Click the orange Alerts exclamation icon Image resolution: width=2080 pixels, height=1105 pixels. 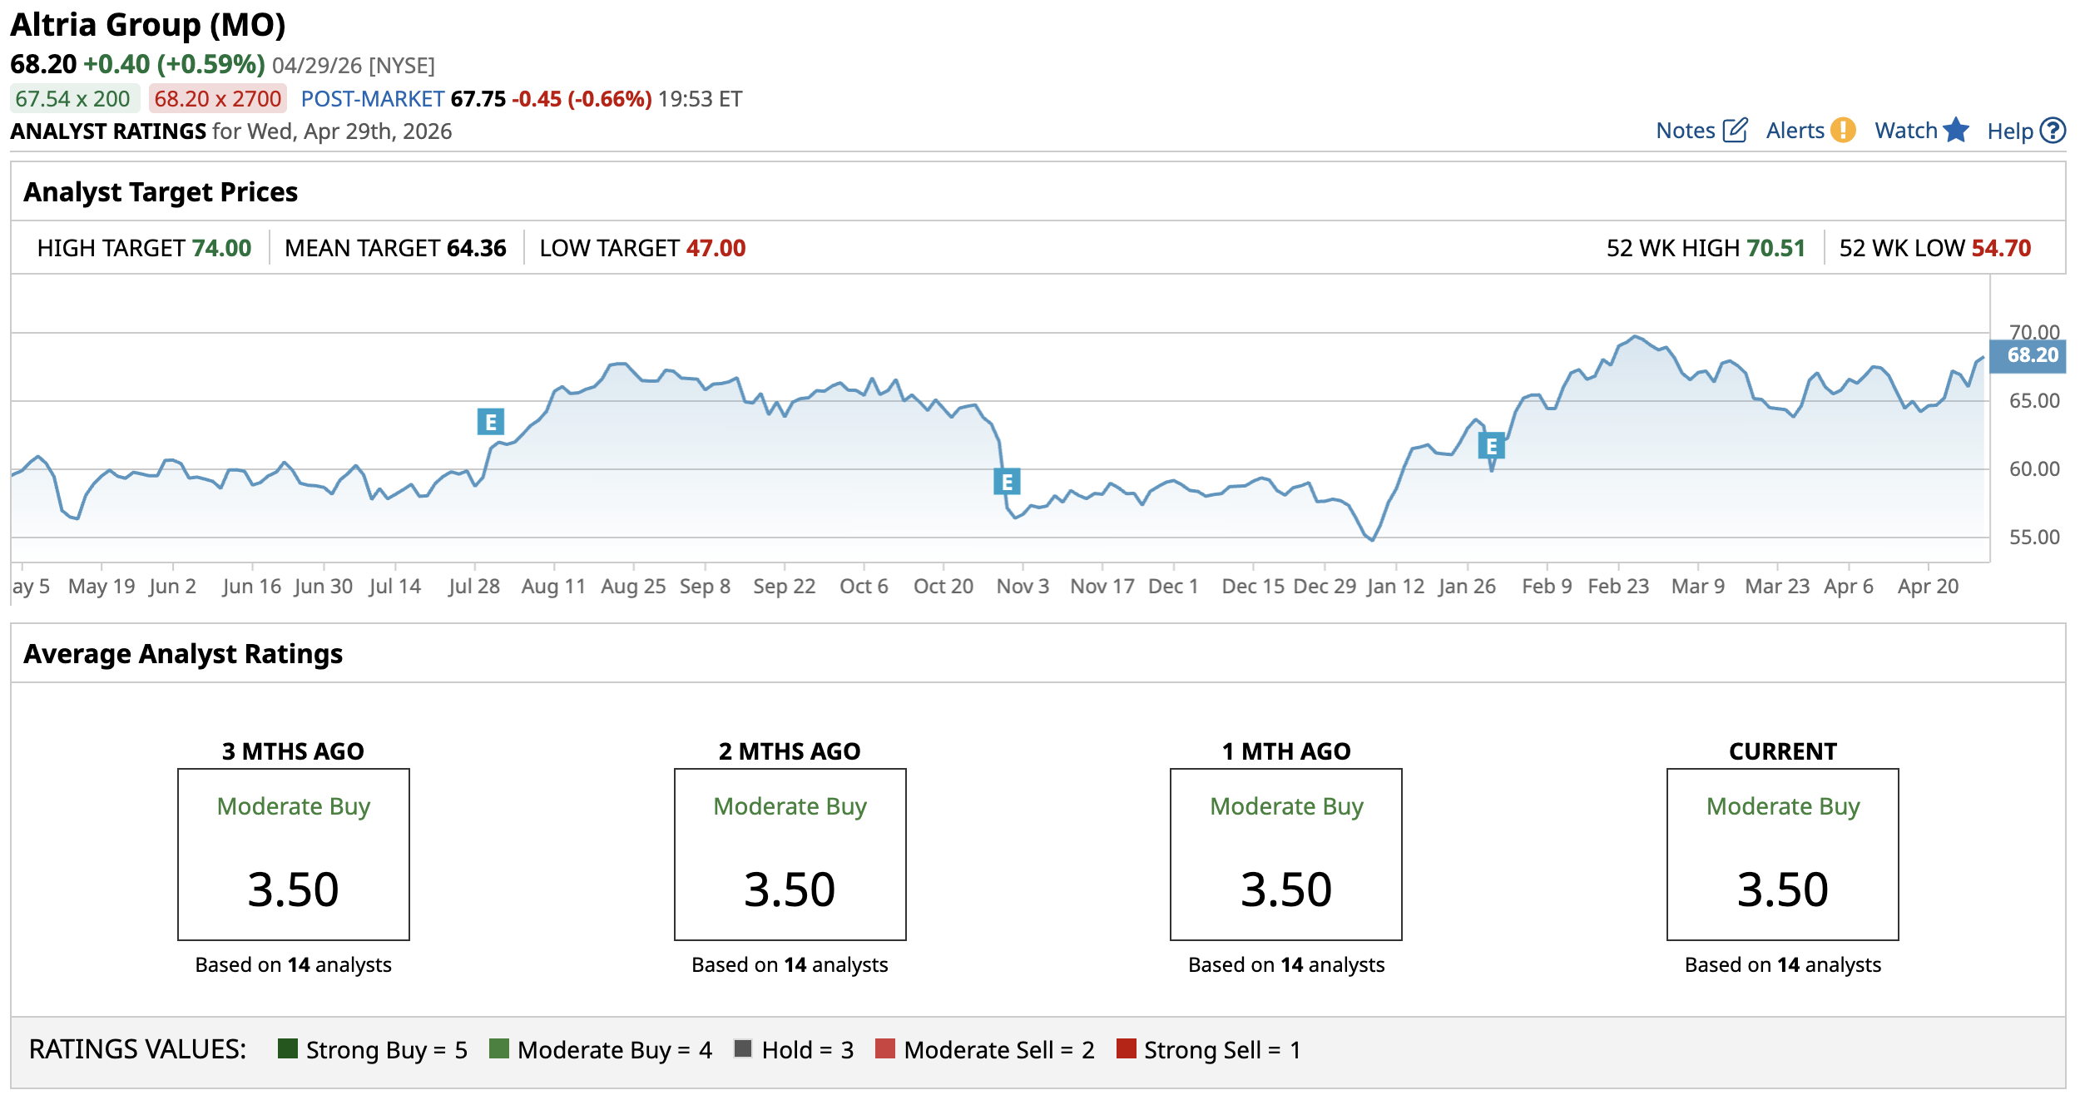click(x=1843, y=131)
